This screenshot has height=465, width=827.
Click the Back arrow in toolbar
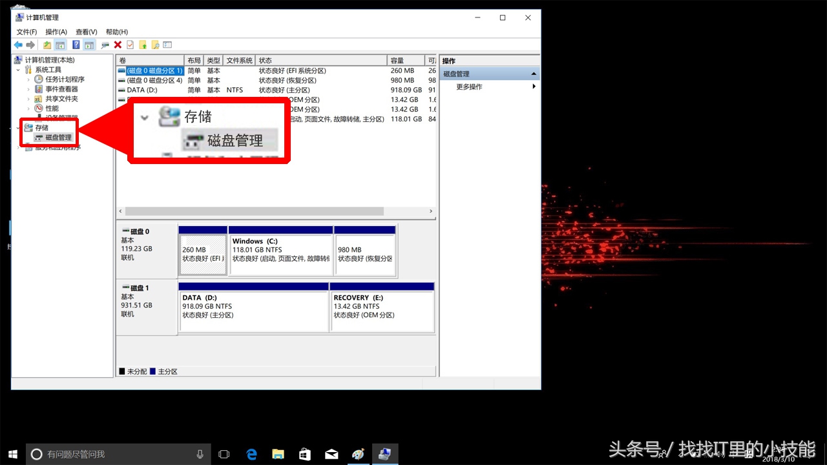pos(18,45)
